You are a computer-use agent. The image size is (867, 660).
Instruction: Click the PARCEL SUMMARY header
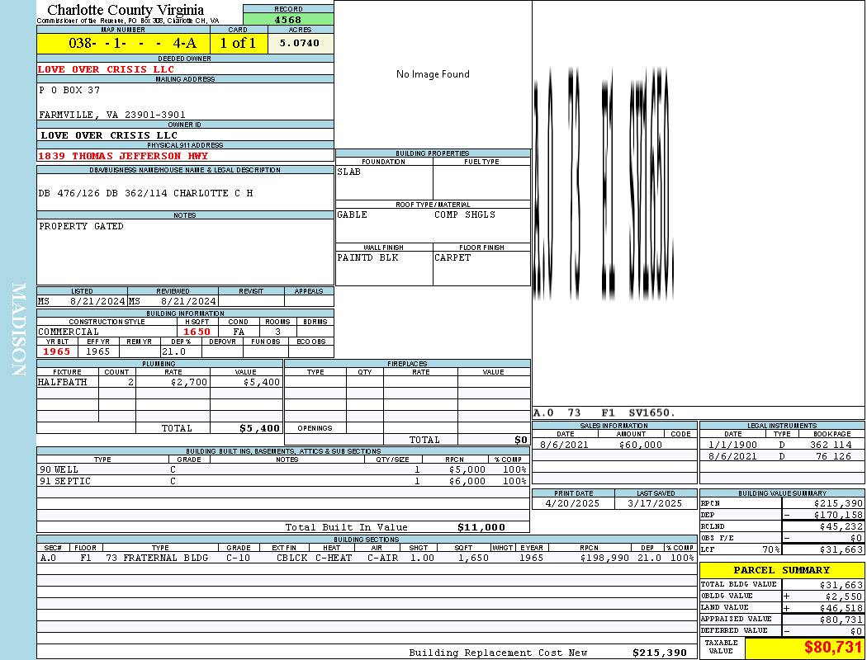(x=781, y=571)
